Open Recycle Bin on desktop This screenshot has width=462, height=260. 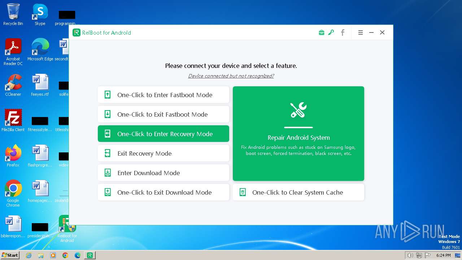13,15
